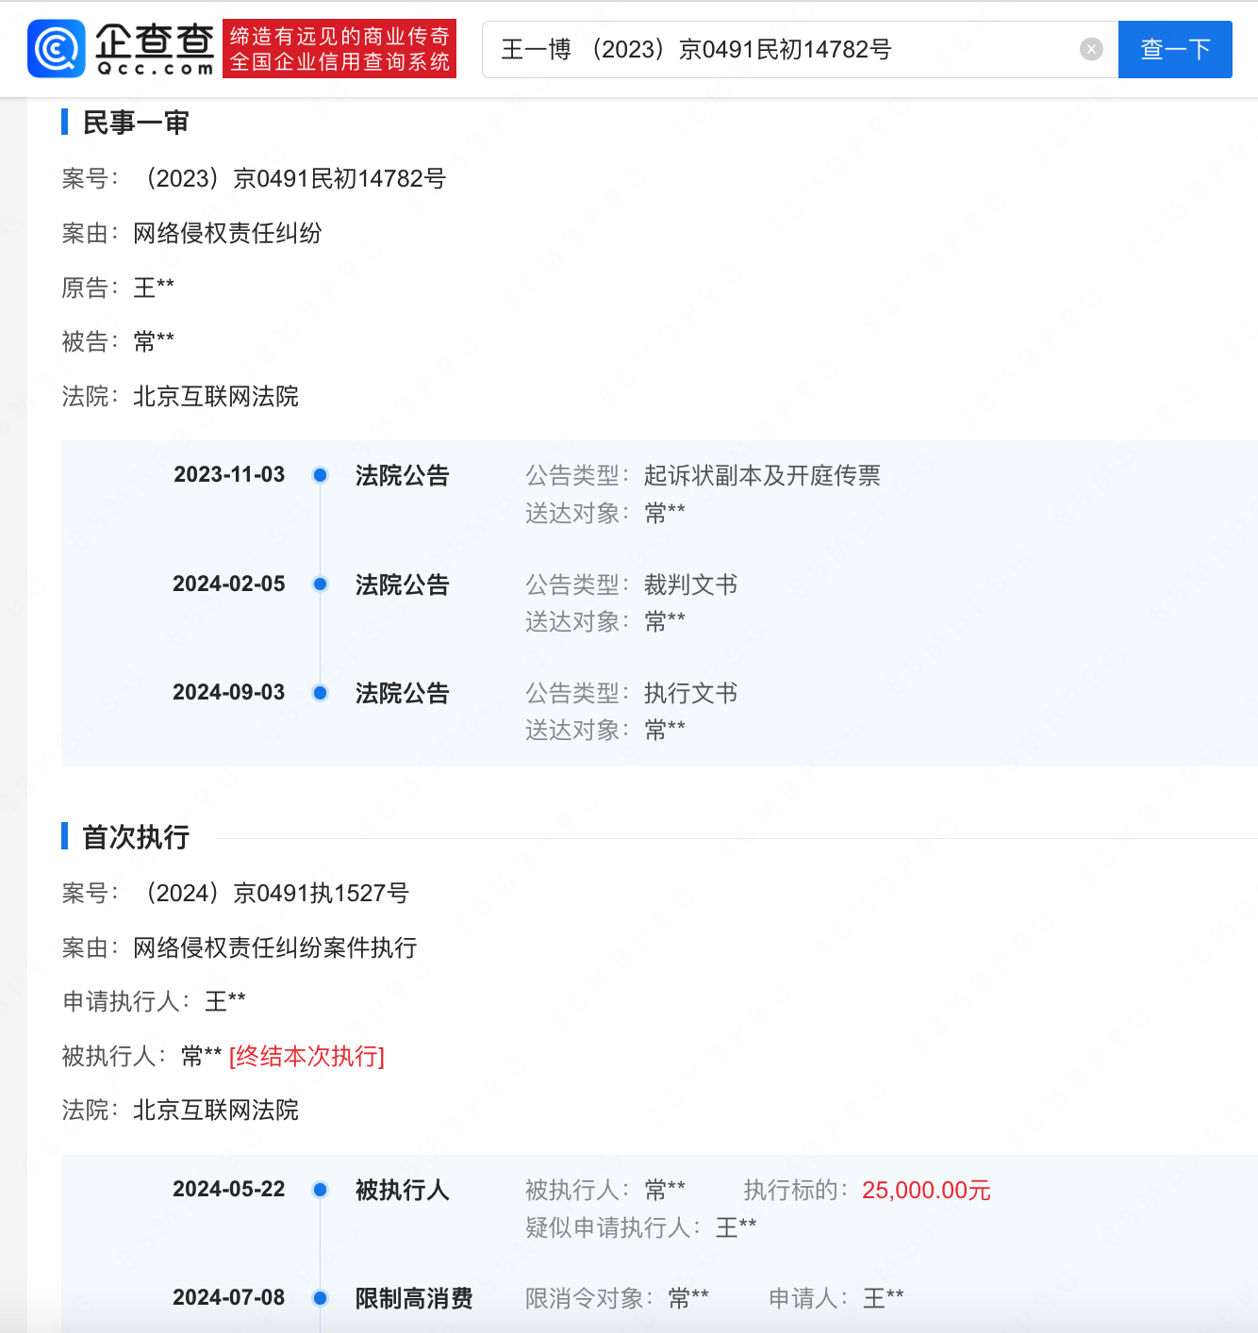This screenshot has height=1333, width=1258.
Task: Open case number (2023)京0491民初14782号
Action: 290,178
